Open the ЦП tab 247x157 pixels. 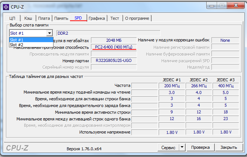(x=12, y=18)
